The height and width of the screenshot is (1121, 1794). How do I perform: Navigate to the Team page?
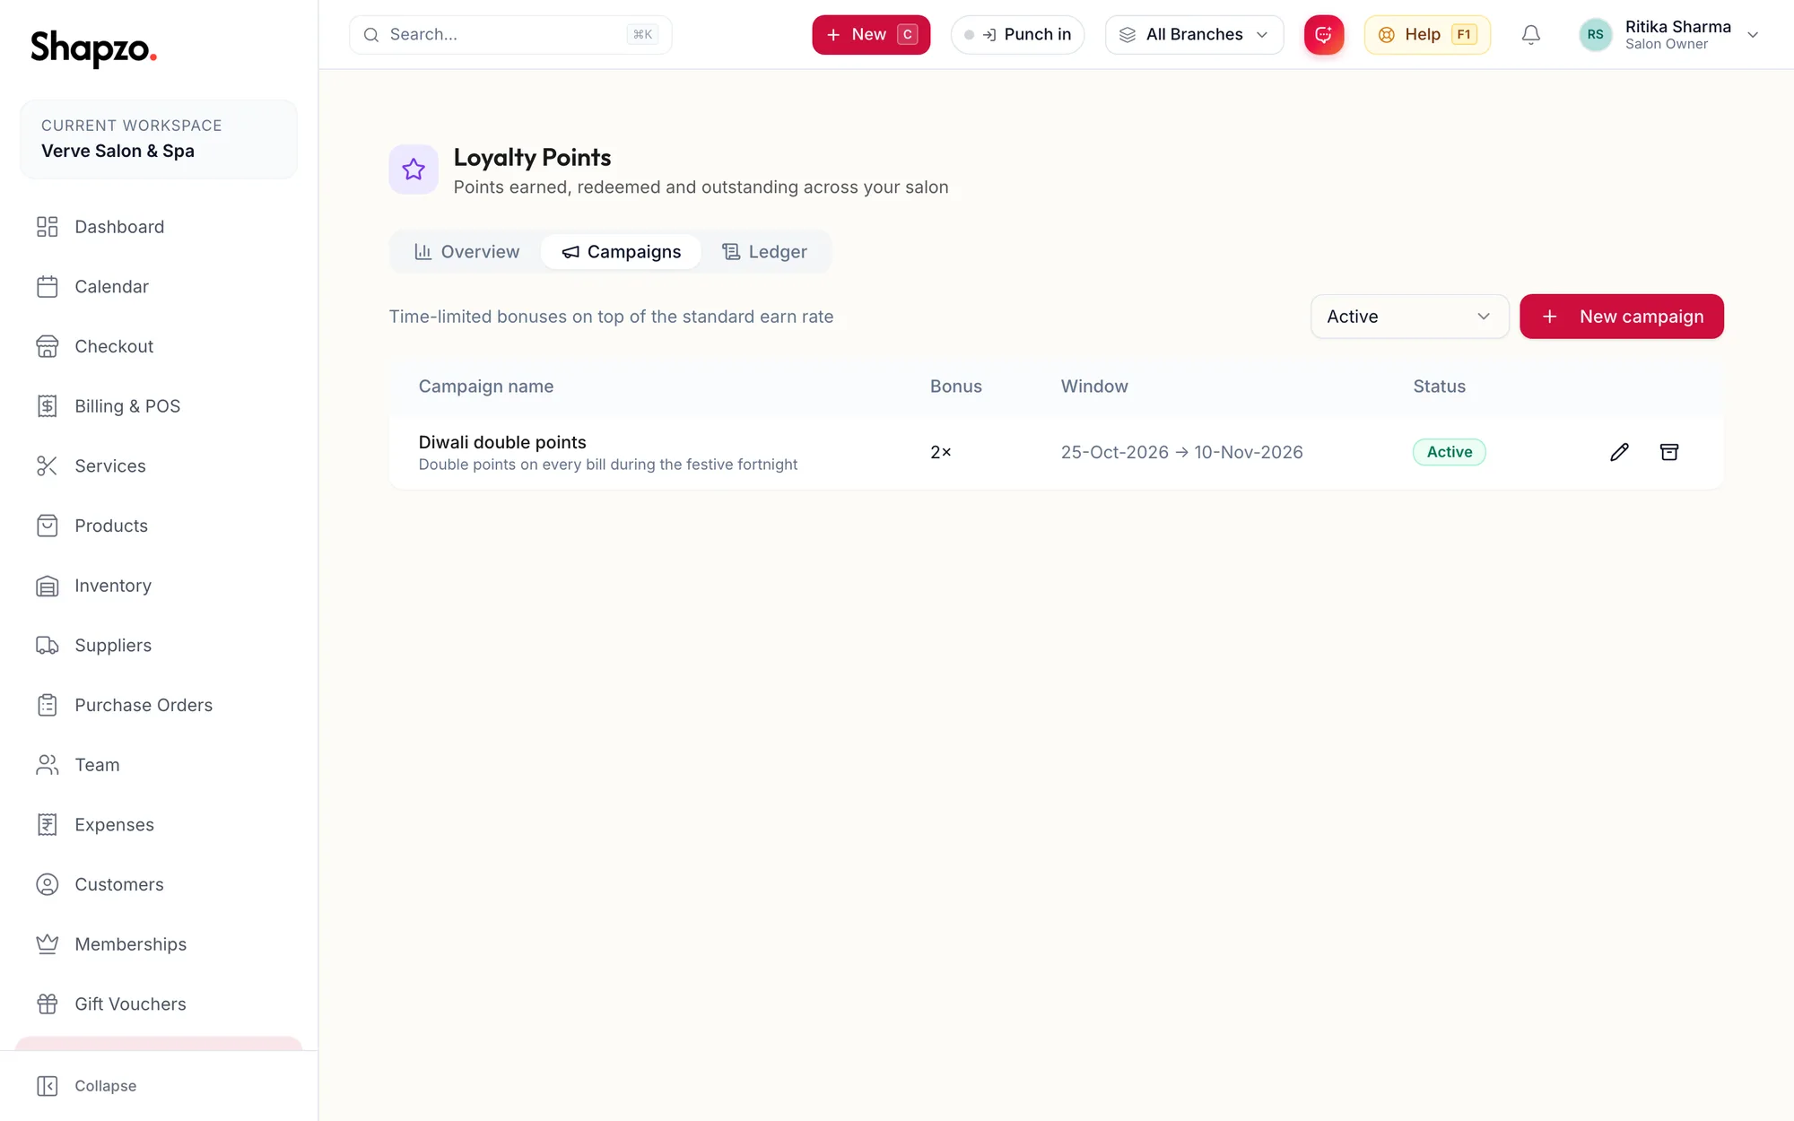(x=159, y=765)
